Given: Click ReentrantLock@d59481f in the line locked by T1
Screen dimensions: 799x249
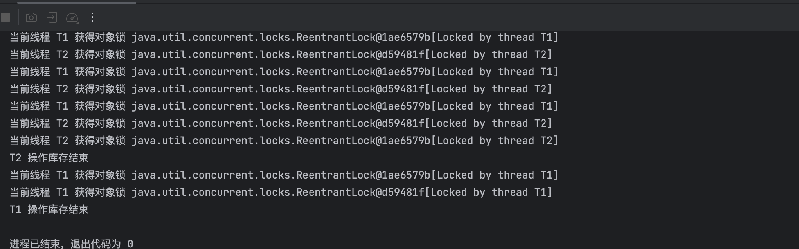Looking at the screenshot, I should tap(360, 192).
